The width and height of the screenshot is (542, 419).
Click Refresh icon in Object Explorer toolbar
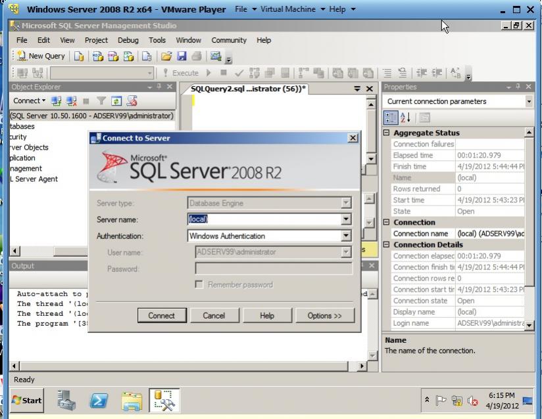[116, 100]
